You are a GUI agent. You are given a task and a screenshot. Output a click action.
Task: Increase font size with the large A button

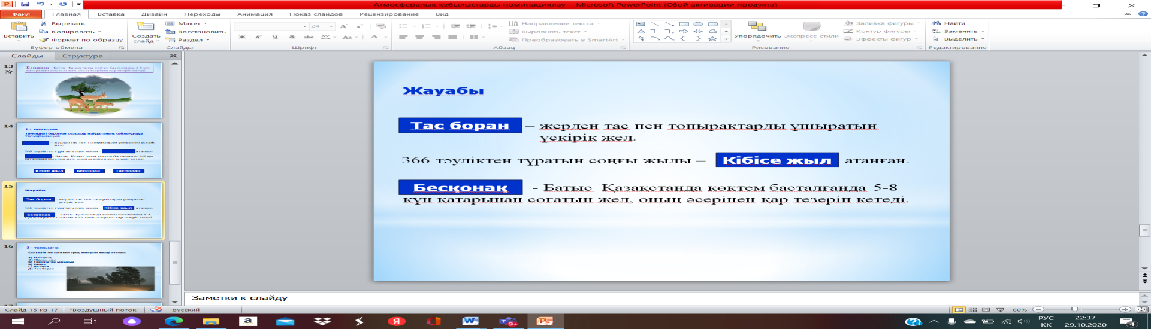344,26
